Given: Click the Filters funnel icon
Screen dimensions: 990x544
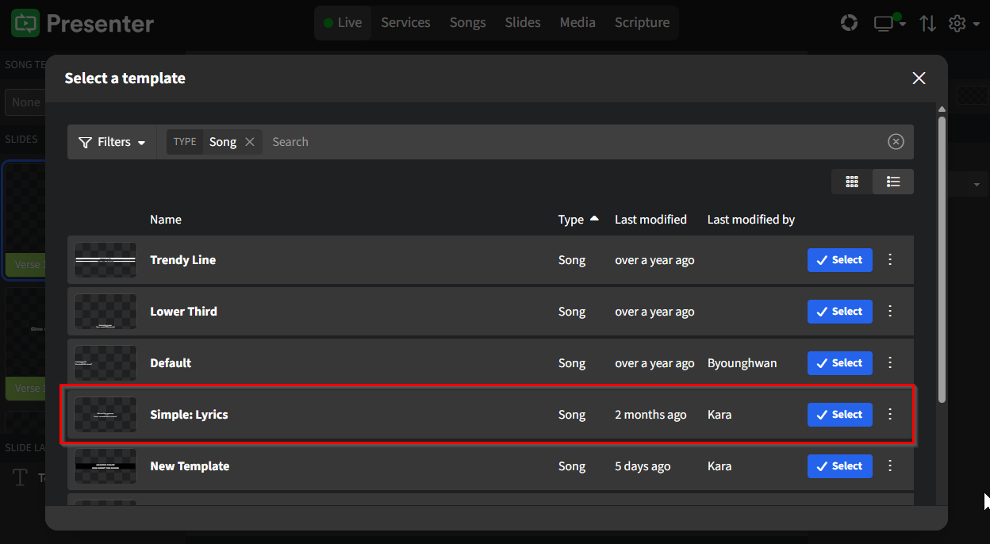Looking at the screenshot, I should [x=84, y=141].
